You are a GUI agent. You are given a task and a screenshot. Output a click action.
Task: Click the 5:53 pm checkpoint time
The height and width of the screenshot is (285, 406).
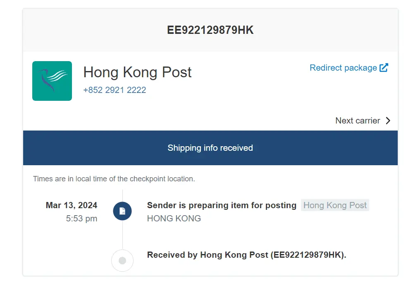81,218
